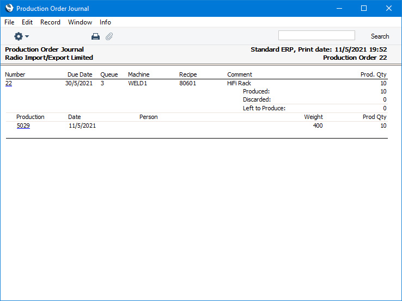Viewport: 402px width, 301px height.
Task: Open the Record menu
Action: pos(50,22)
